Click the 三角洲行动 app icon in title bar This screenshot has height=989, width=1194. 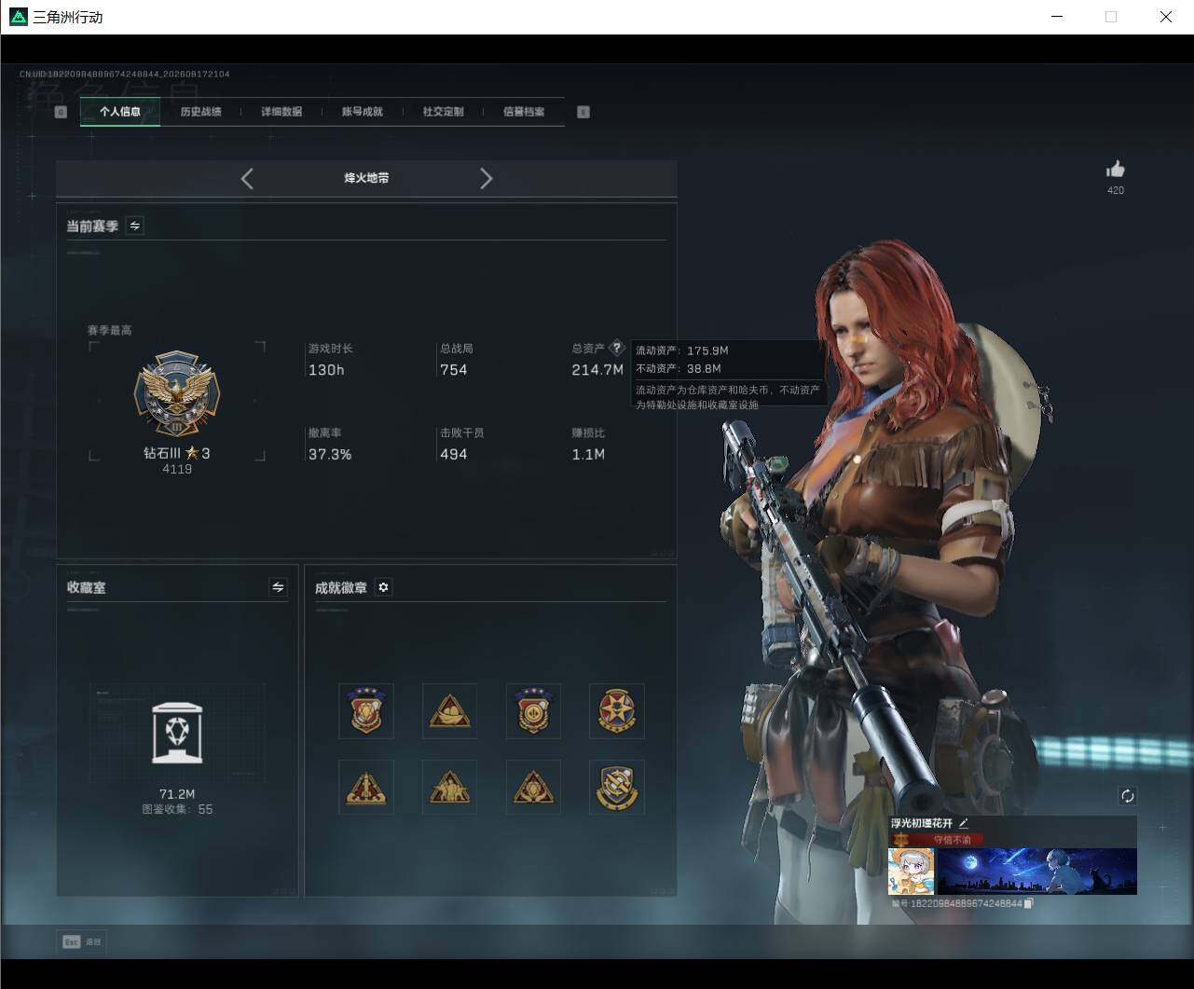(x=19, y=17)
